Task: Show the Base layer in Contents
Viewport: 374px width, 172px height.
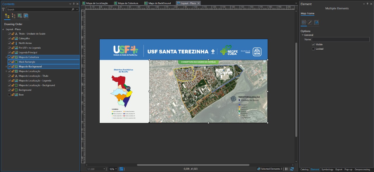Action: 9,94
